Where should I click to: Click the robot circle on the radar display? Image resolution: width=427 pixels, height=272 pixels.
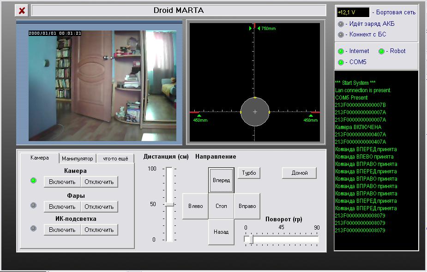coord(255,112)
